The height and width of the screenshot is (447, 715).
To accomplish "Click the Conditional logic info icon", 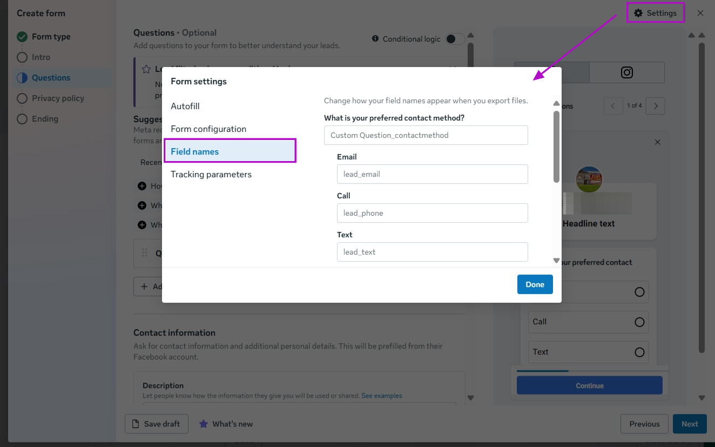I will click(x=375, y=39).
